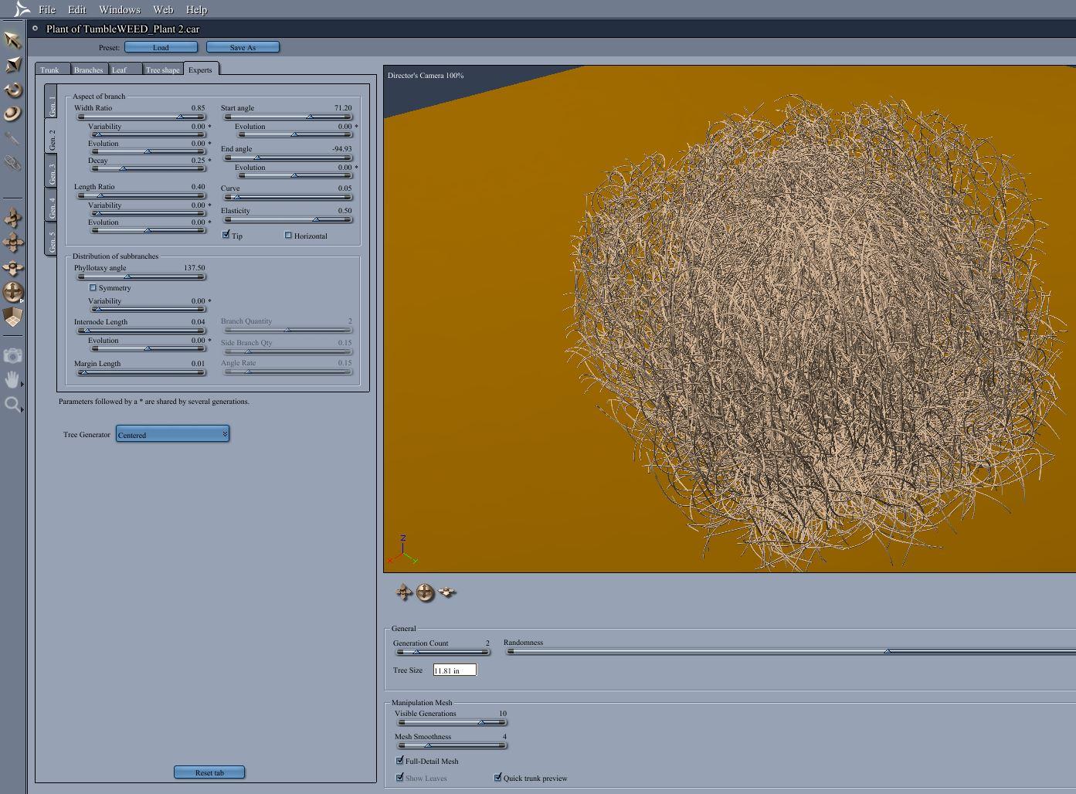Image resolution: width=1076 pixels, height=794 pixels.
Task: Click the XYZ axis gizmo in the preview
Action: click(x=402, y=549)
